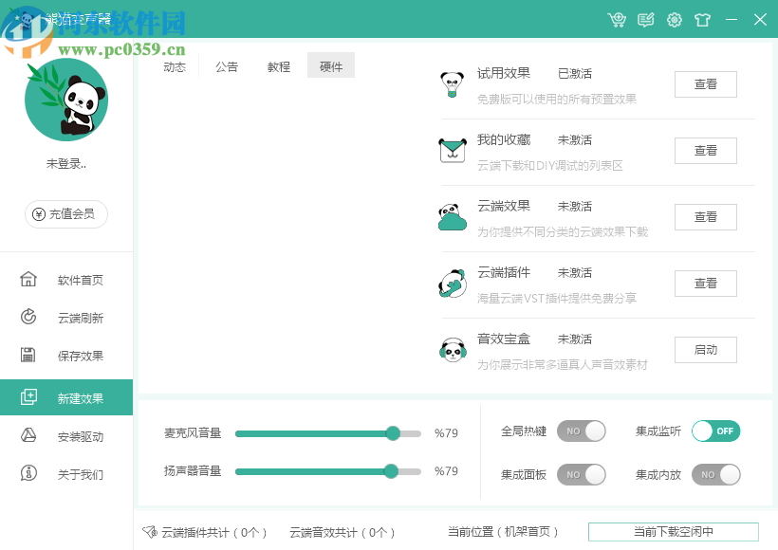Turn off the 集成监听 switch

[715, 431]
